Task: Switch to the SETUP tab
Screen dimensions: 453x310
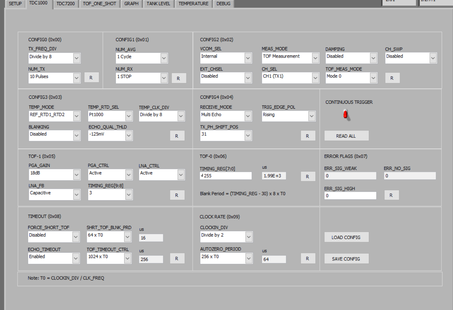Action: [15, 4]
